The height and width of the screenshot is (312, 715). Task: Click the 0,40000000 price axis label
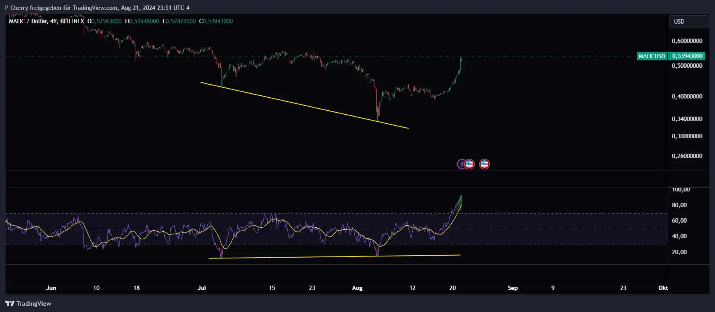click(687, 97)
